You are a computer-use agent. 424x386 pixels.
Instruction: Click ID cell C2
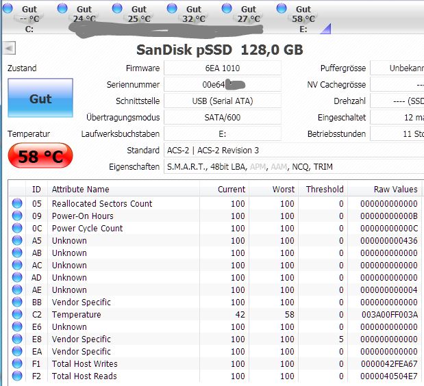(37, 314)
